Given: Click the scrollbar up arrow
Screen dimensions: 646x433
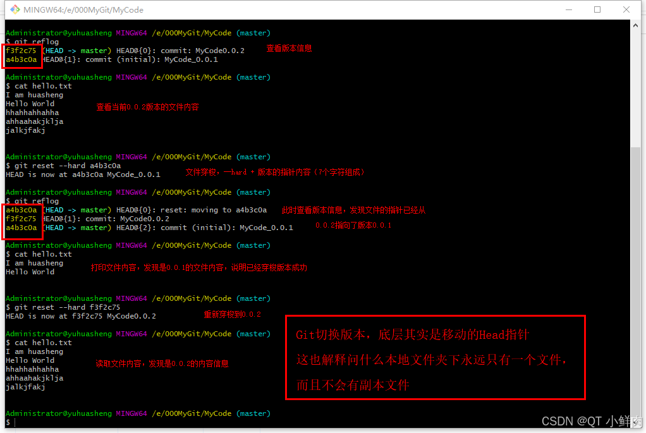Looking at the screenshot, I should (635, 25).
